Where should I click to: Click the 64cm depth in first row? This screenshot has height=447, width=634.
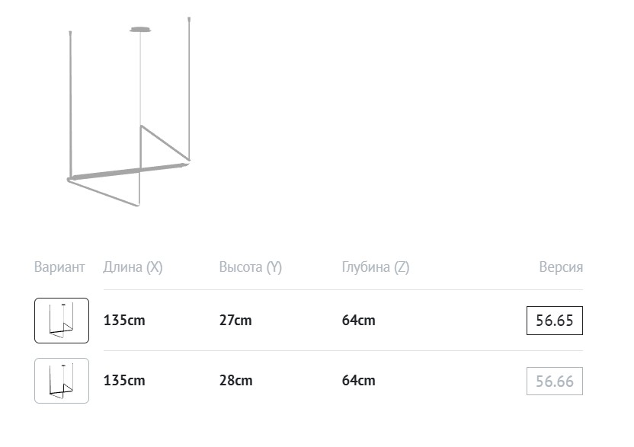pyautogui.click(x=359, y=320)
